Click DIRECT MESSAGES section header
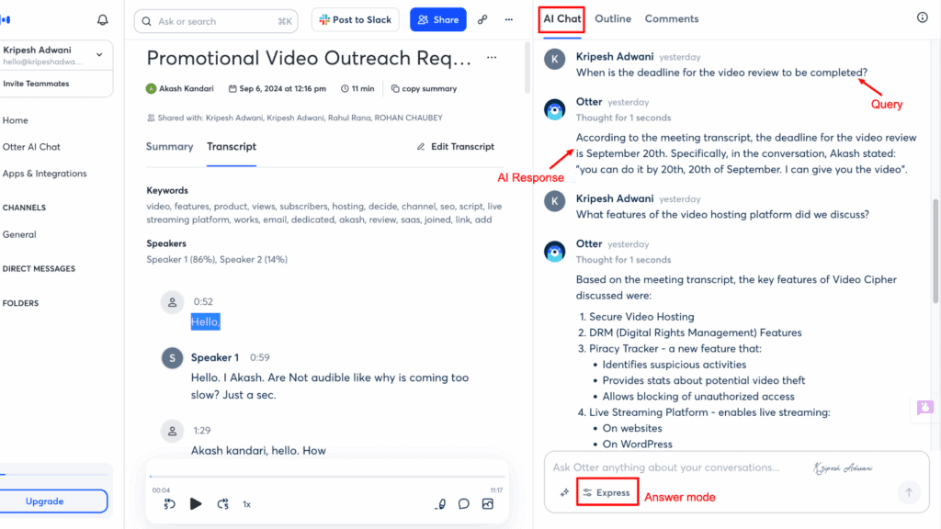Viewport: 941px width, 529px height. tap(39, 269)
